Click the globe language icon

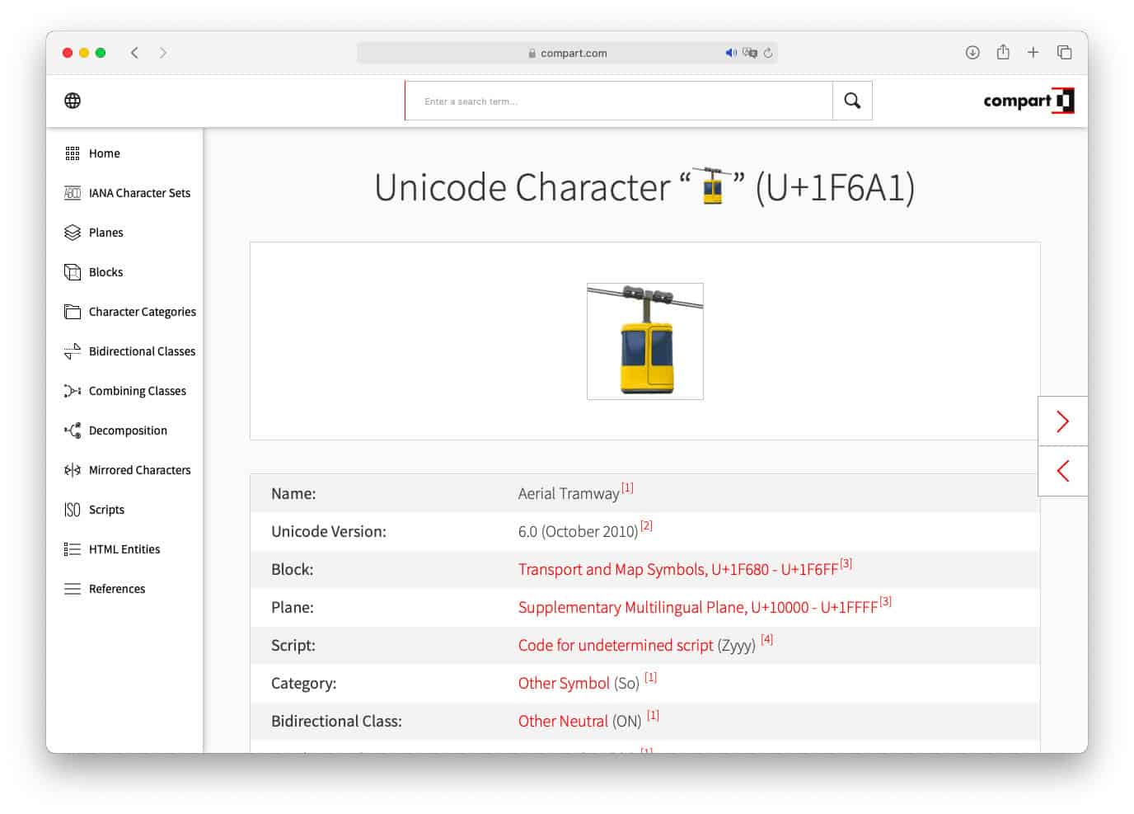[x=72, y=101]
